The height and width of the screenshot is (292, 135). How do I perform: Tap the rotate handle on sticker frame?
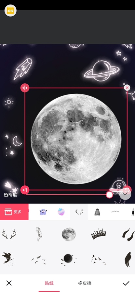[128, 190]
